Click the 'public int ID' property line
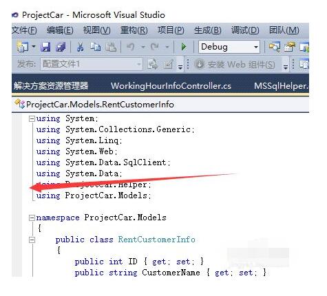This screenshot has width=327, height=296. pos(139,262)
